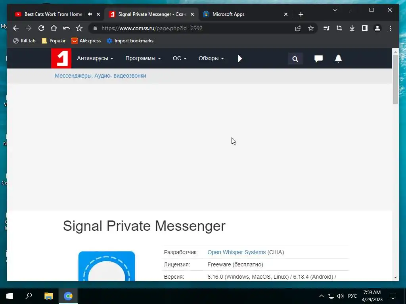Screen dimensions: 406x304
Task: Click the Freeware (бесплатно) license text
Action: (x=236, y=264)
